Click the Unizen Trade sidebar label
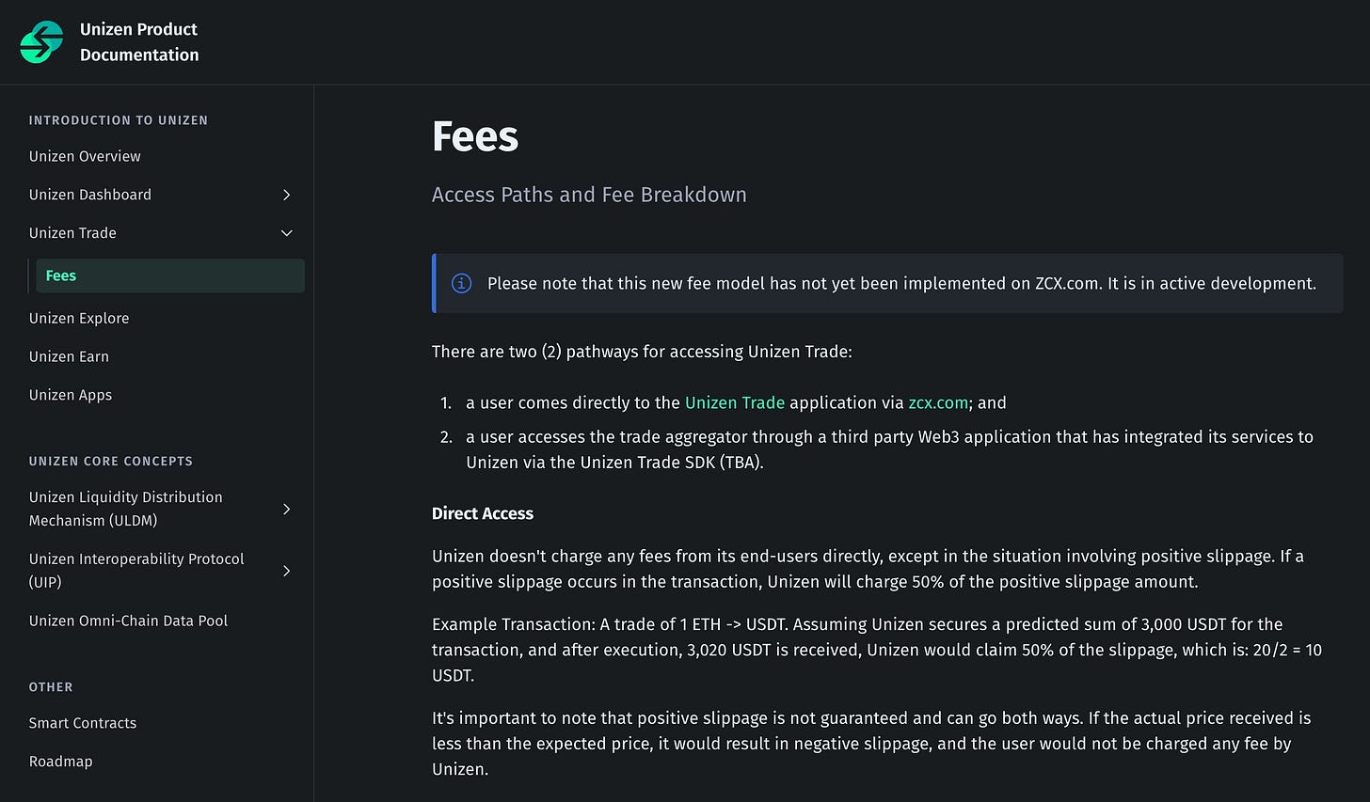1370x802 pixels. click(x=72, y=233)
